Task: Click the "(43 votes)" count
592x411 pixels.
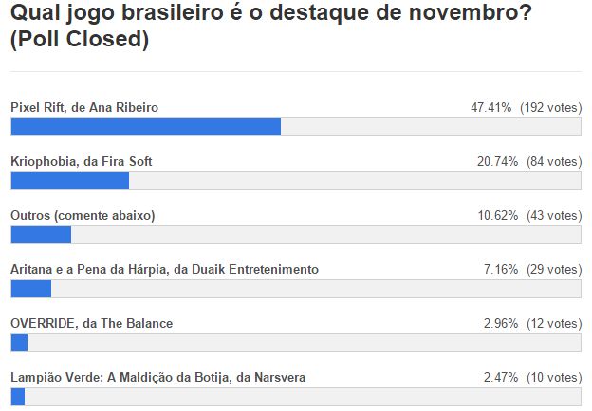Action: click(x=553, y=216)
